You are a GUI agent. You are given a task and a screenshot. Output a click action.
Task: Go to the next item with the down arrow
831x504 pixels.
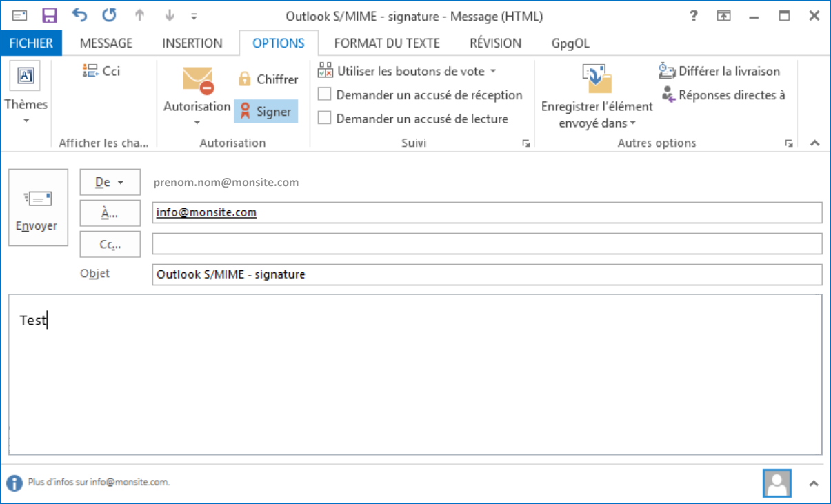[x=170, y=15]
